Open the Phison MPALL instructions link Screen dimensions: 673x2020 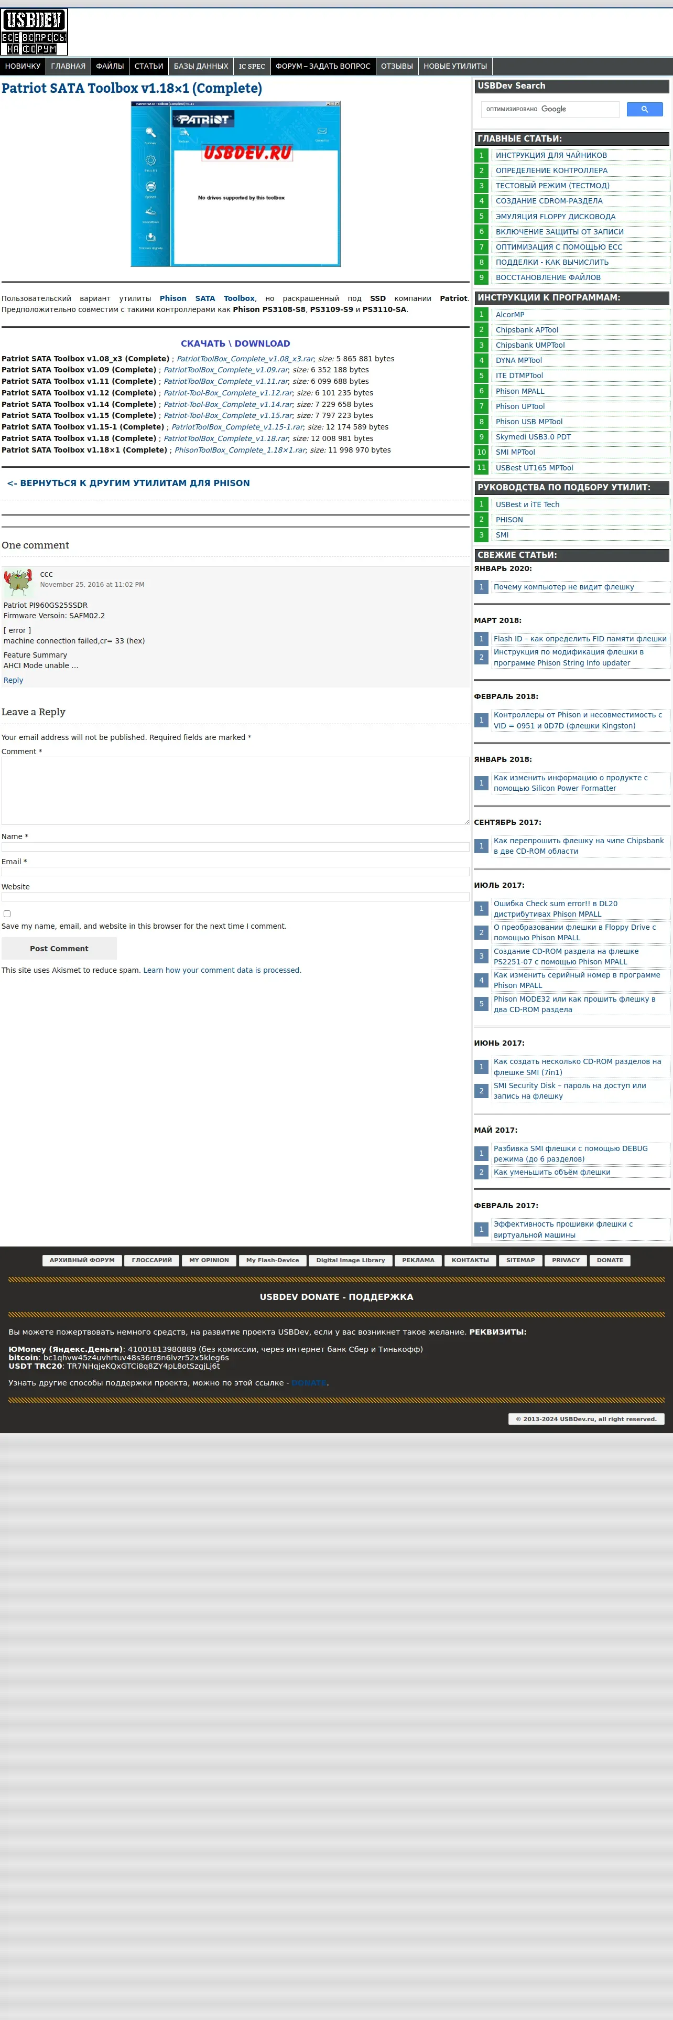[x=580, y=391]
